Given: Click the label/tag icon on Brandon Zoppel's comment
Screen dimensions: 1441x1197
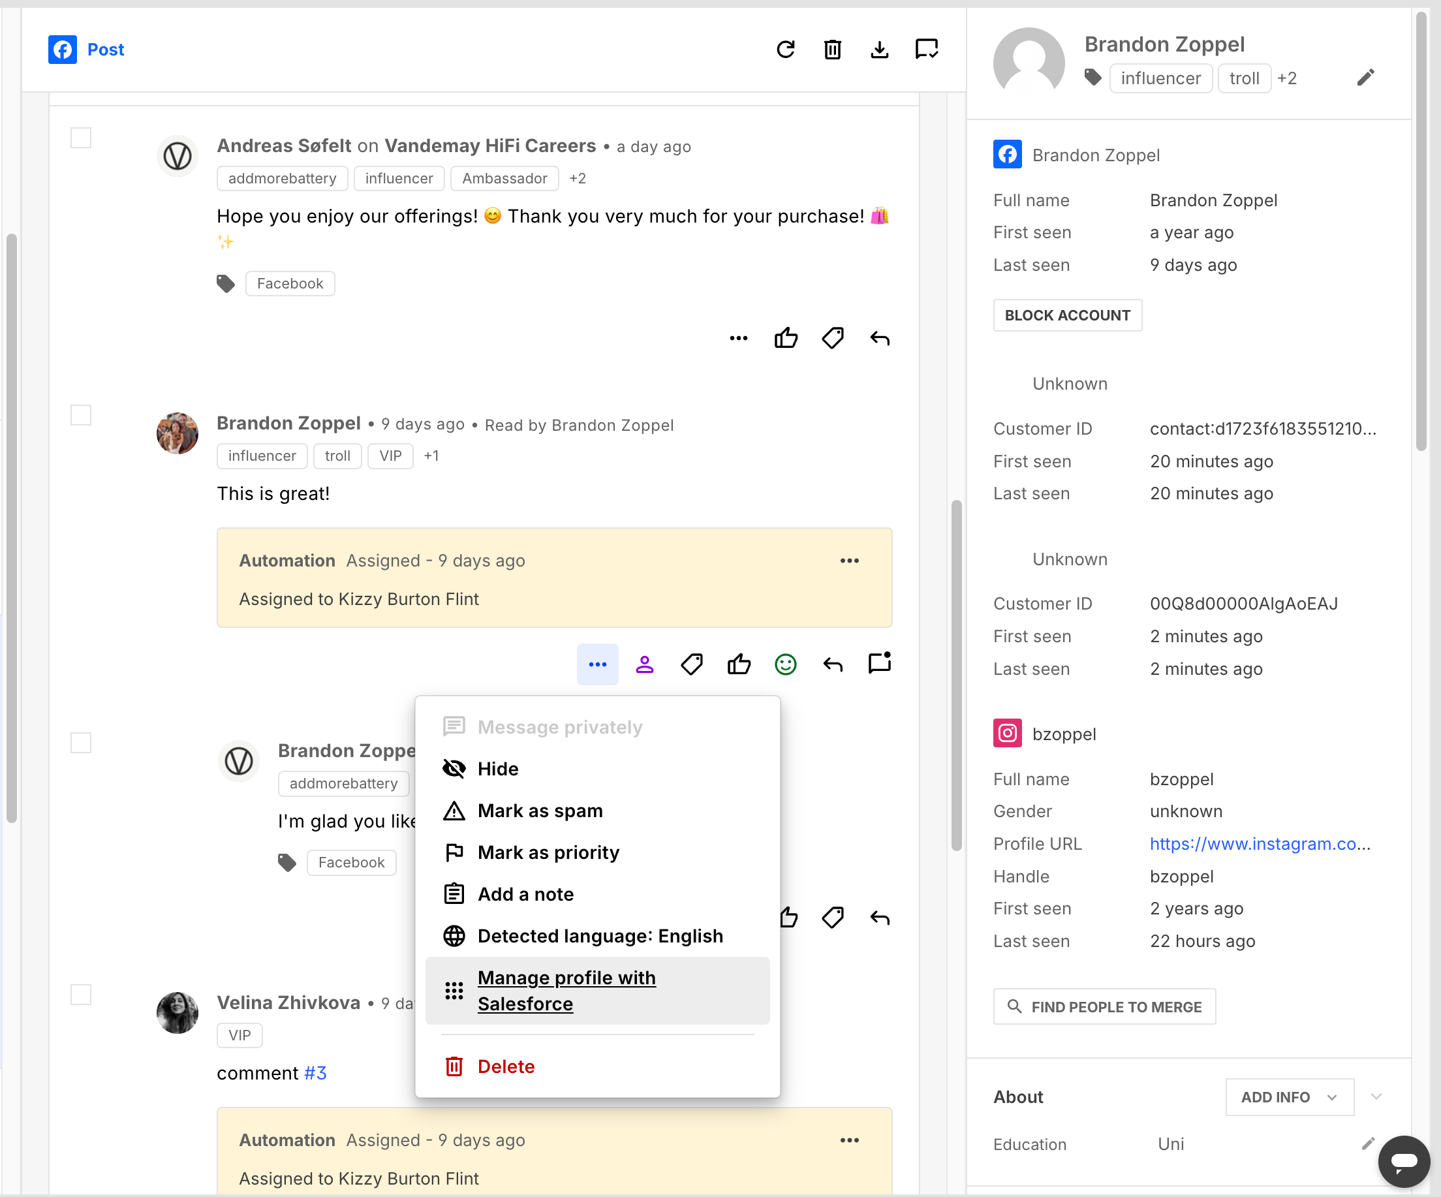Looking at the screenshot, I should tap(692, 664).
